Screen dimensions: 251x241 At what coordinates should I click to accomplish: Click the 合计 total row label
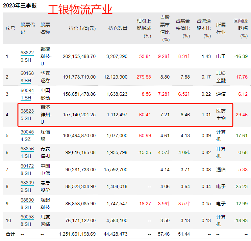[10, 234]
